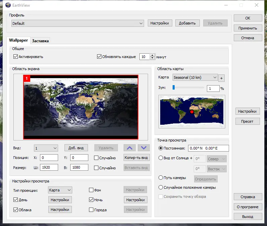The width and height of the screenshot is (267, 226).
Task: Click the Зум percent input field
Action: tap(213, 89)
